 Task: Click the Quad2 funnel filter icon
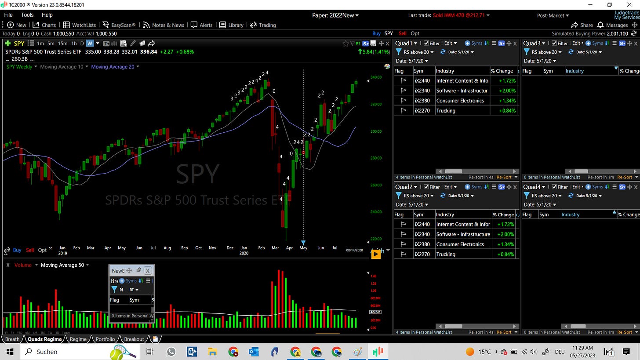[x=399, y=196]
